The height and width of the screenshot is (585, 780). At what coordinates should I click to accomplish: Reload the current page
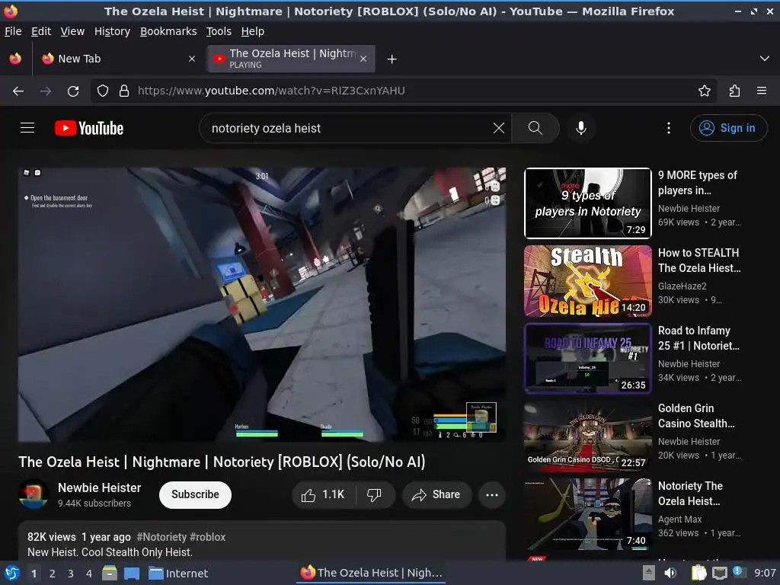pos(73,91)
